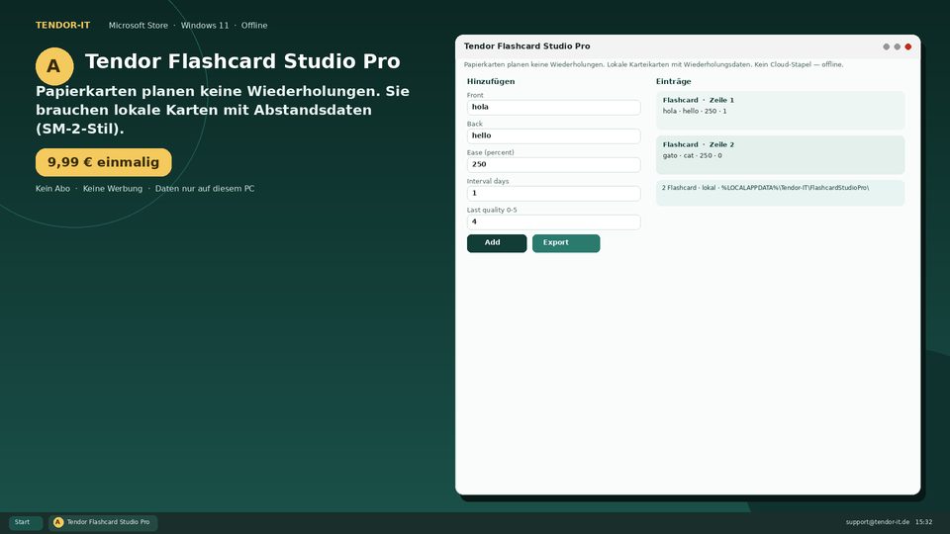Click the window title Tendor Flashcard Studio Pro
This screenshot has height=534, width=950.
click(x=527, y=46)
